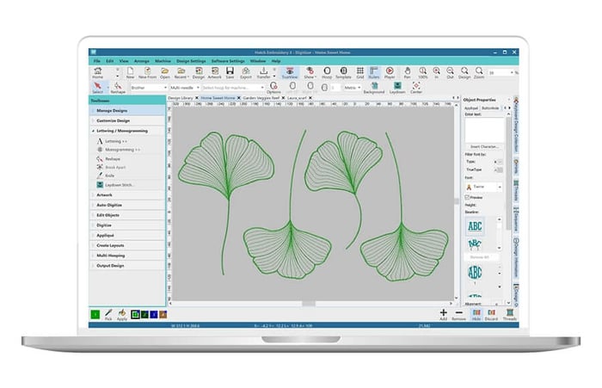The height and width of the screenshot is (388, 602).
Task: Toggle the Preview checkbox in Object Properties
Action: (467, 196)
